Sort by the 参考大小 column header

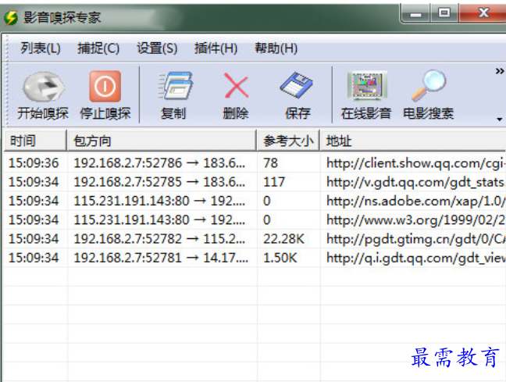click(288, 141)
